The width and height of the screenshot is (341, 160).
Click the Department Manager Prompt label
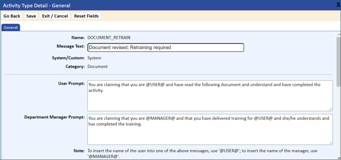point(54,117)
